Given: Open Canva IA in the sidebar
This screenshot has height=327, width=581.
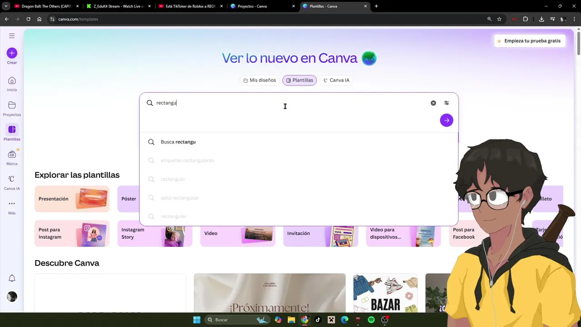Looking at the screenshot, I should point(12,183).
